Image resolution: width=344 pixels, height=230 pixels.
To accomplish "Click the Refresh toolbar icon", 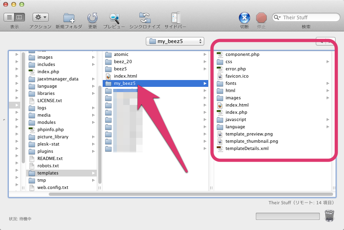I will 93,18.
